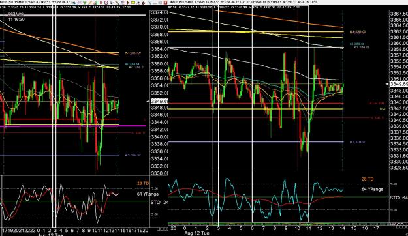Click hour 17 on the 5-Min time axis
Viewport: 408px width, 236px height.
click(376, 228)
